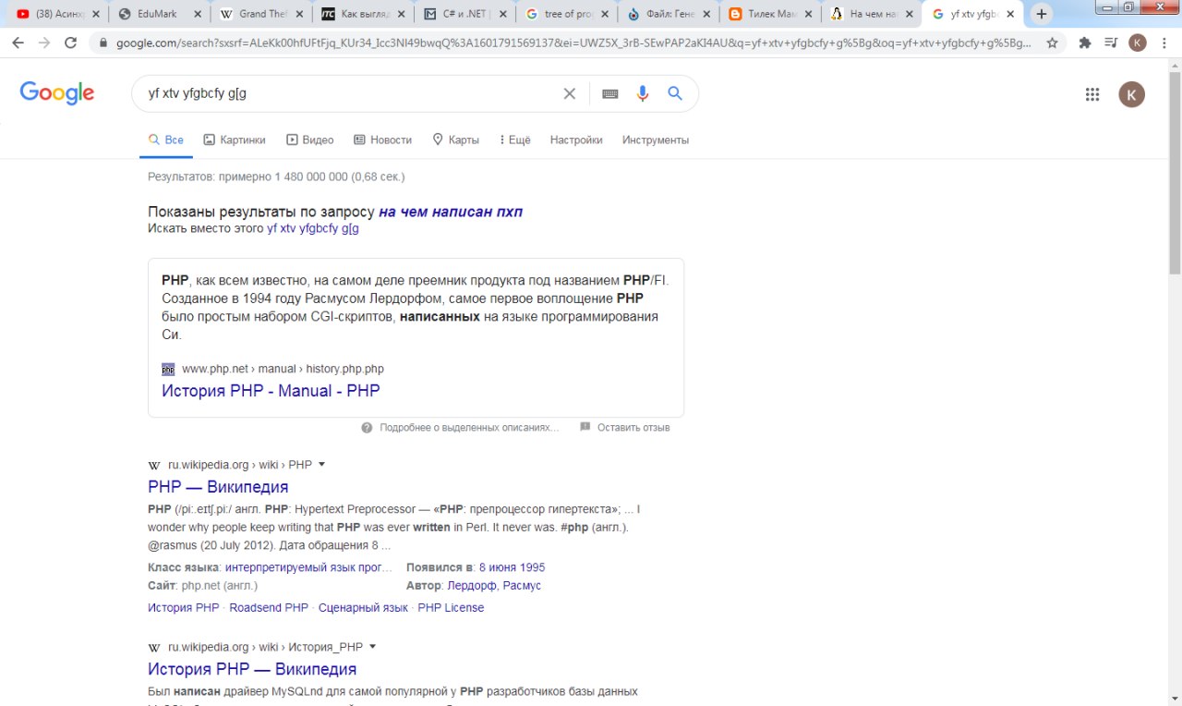Open the 'История PHP' sitelink under Wikipedia result
The height and width of the screenshot is (706, 1182).
(x=184, y=608)
